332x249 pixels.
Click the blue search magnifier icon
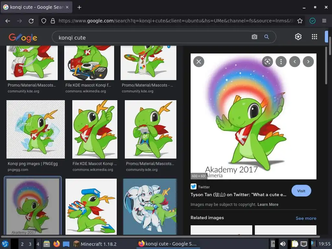pos(267,37)
